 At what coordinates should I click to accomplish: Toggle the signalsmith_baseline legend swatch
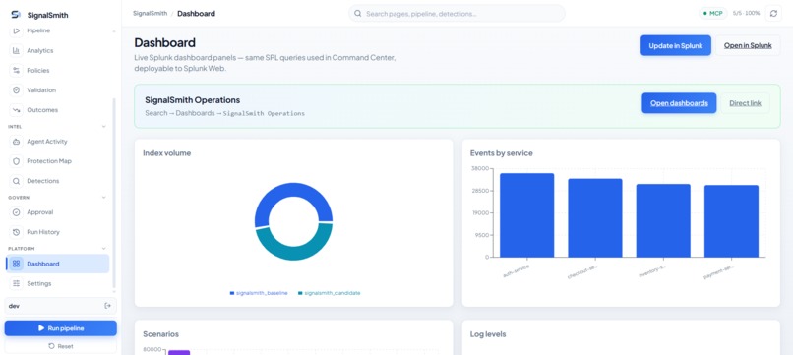pyautogui.click(x=232, y=293)
